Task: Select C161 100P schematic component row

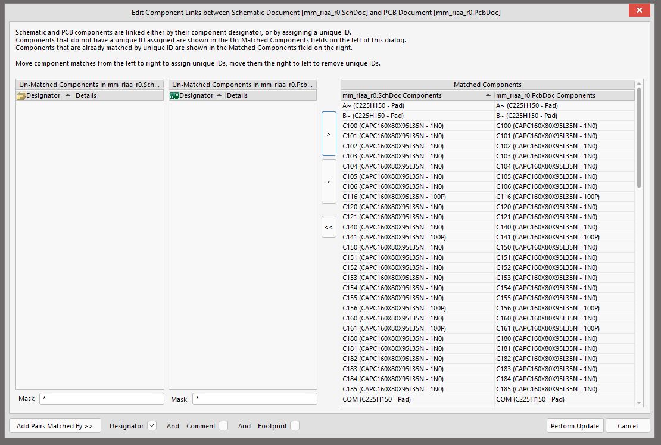Action: click(x=417, y=328)
